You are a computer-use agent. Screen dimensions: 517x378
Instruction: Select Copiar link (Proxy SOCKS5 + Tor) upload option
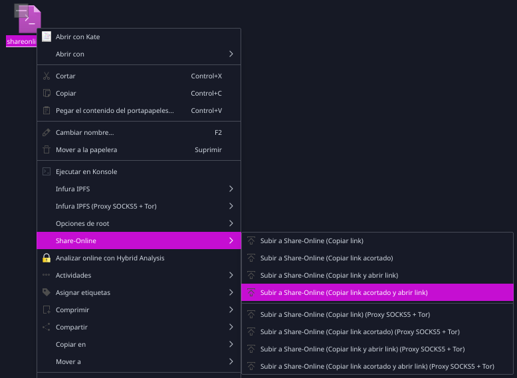[x=377, y=314]
